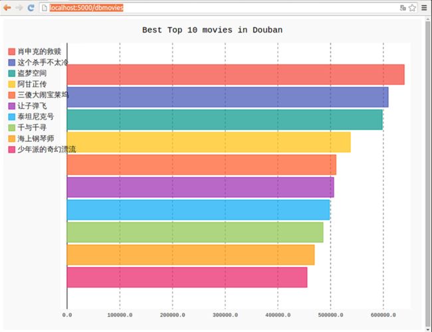The height and width of the screenshot is (332, 432).
Task: Toggle the 泰坦尼克号 legend swatch
Action: click(11, 117)
